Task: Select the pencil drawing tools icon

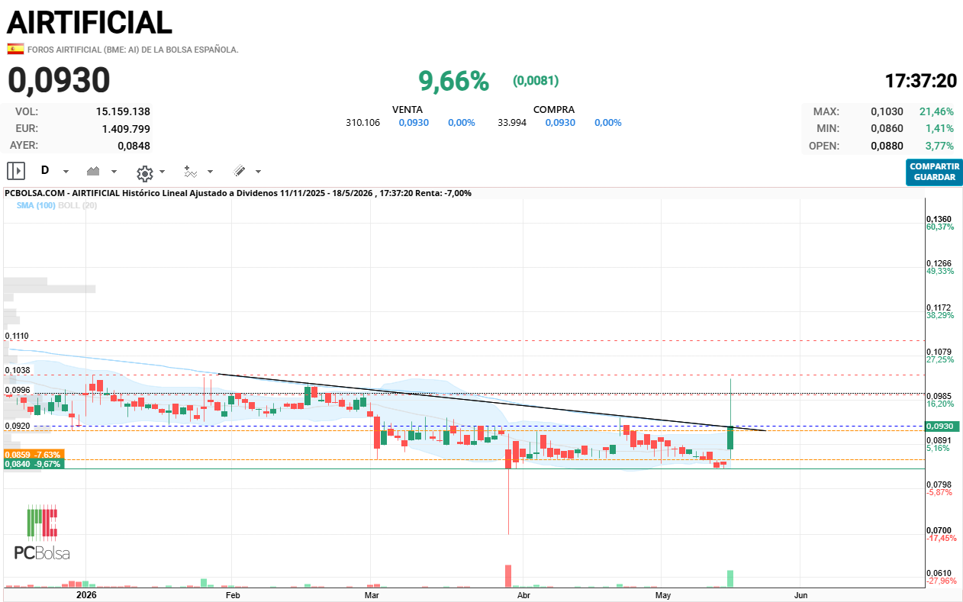Action: (239, 171)
